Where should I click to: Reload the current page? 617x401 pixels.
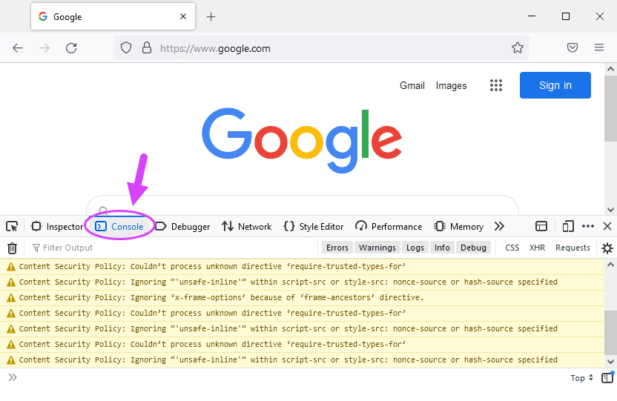click(x=71, y=48)
